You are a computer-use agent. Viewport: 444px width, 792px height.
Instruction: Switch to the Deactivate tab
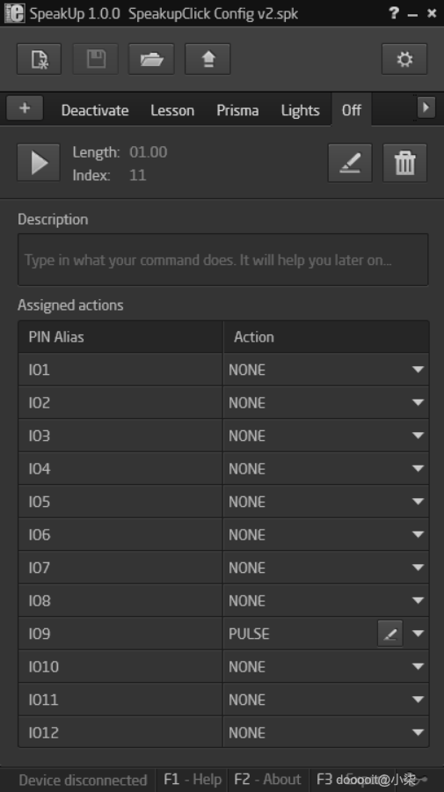95,110
